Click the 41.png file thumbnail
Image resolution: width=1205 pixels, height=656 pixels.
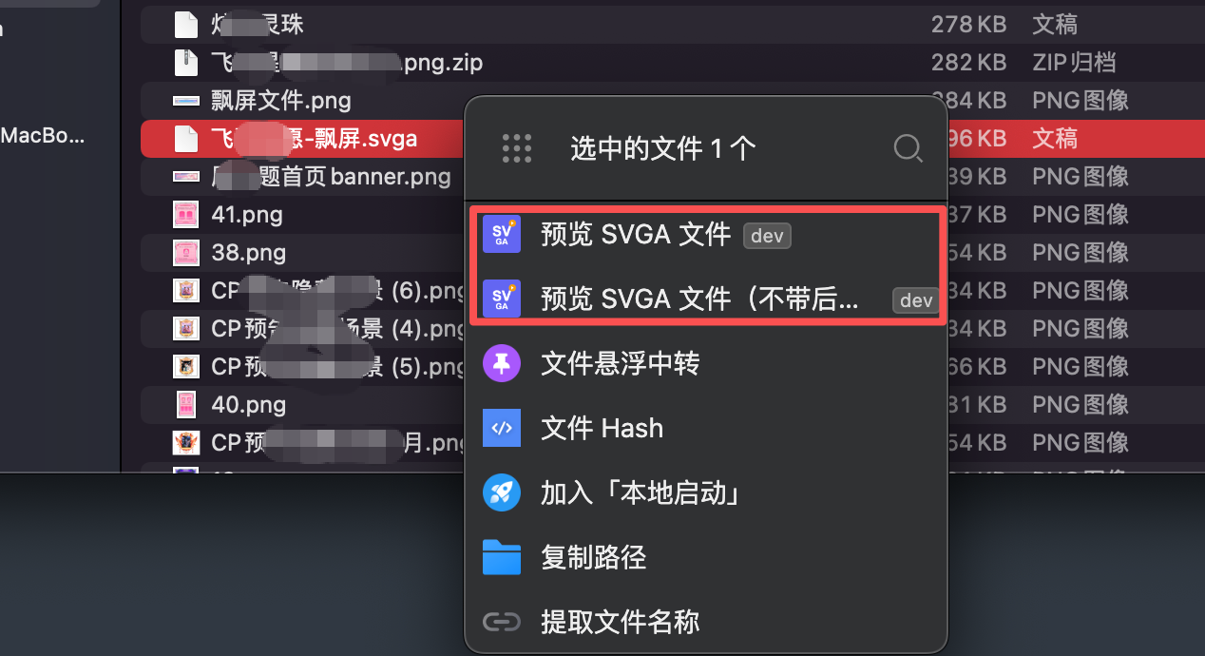pos(185,215)
